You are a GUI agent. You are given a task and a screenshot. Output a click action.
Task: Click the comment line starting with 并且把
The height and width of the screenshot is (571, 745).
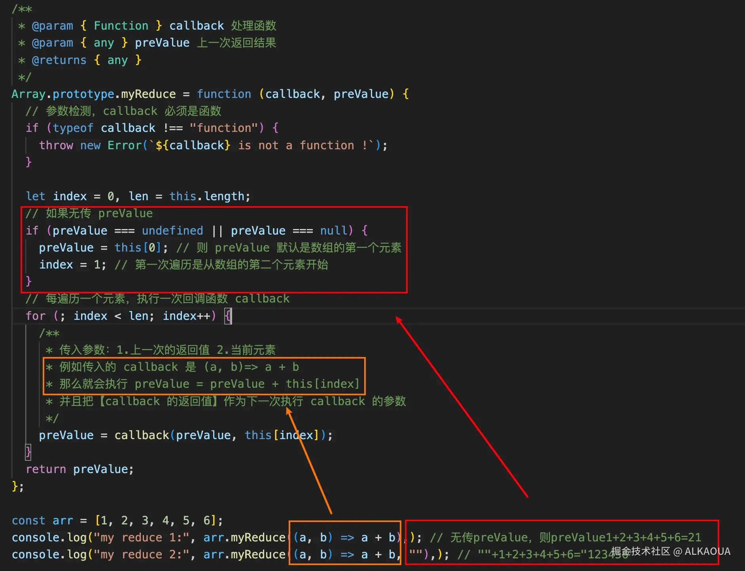(x=226, y=401)
